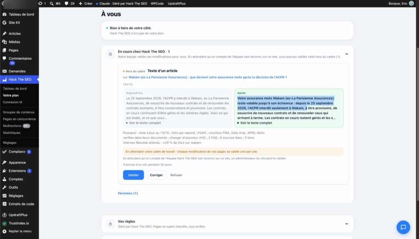Click the page vertical scrollbar

(417, 124)
